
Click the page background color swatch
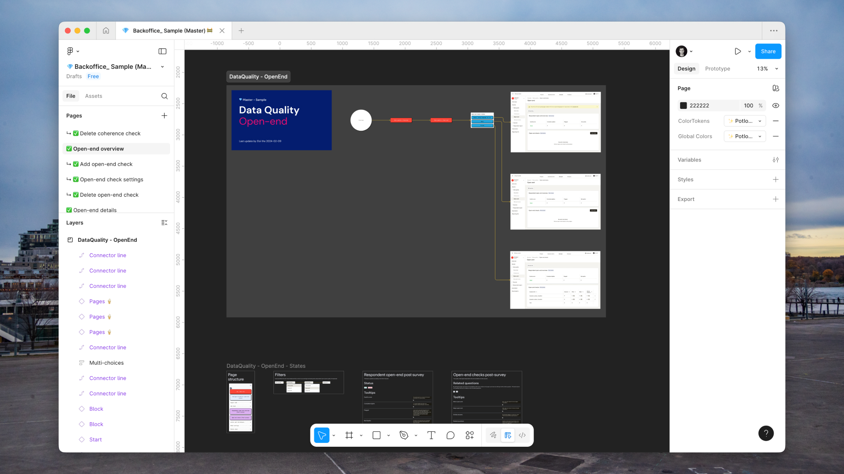coord(684,105)
